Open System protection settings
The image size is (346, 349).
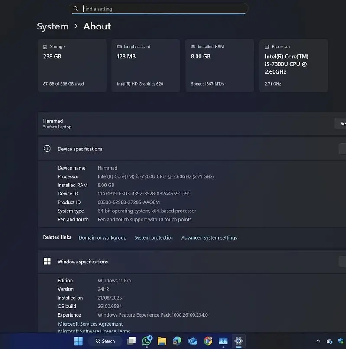click(154, 237)
